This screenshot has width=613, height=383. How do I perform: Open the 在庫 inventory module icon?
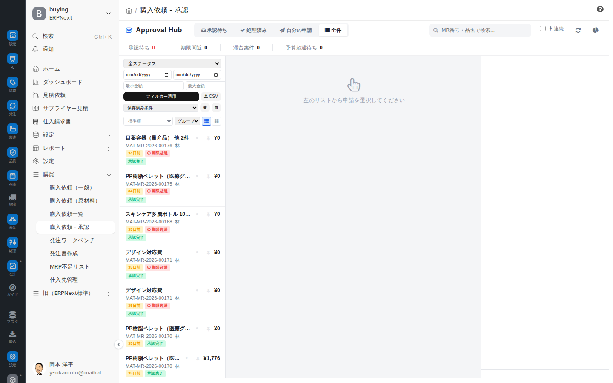(x=13, y=176)
